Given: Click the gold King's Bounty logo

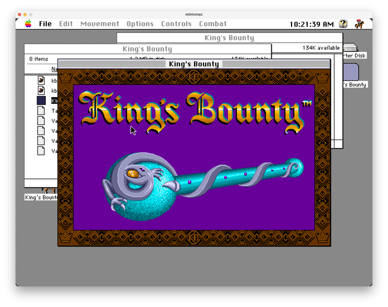Looking at the screenshot, I should click(195, 112).
